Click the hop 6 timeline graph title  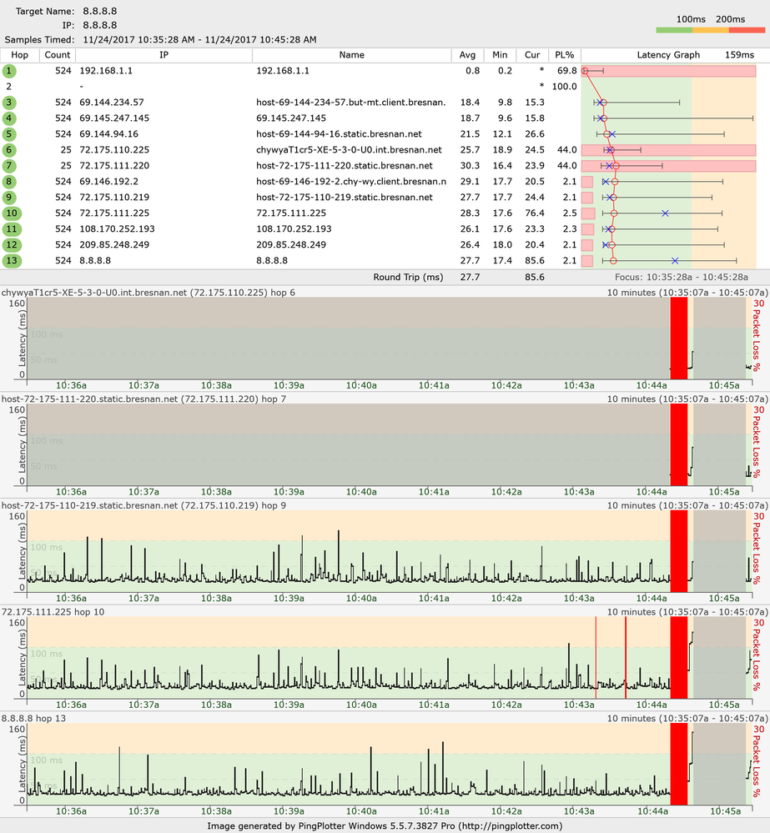pyautogui.click(x=148, y=293)
